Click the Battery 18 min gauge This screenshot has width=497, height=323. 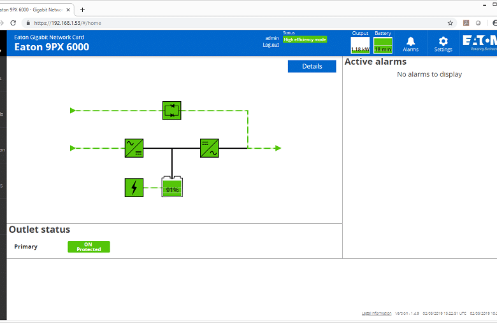tap(383, 45)
